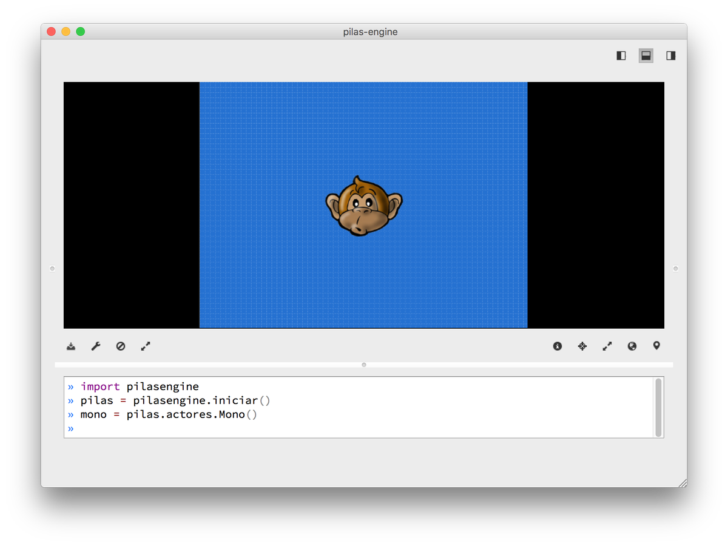Screen dimensions: 728x546
Task: Toggle the bottom panel layout icon
Action: 646,56
